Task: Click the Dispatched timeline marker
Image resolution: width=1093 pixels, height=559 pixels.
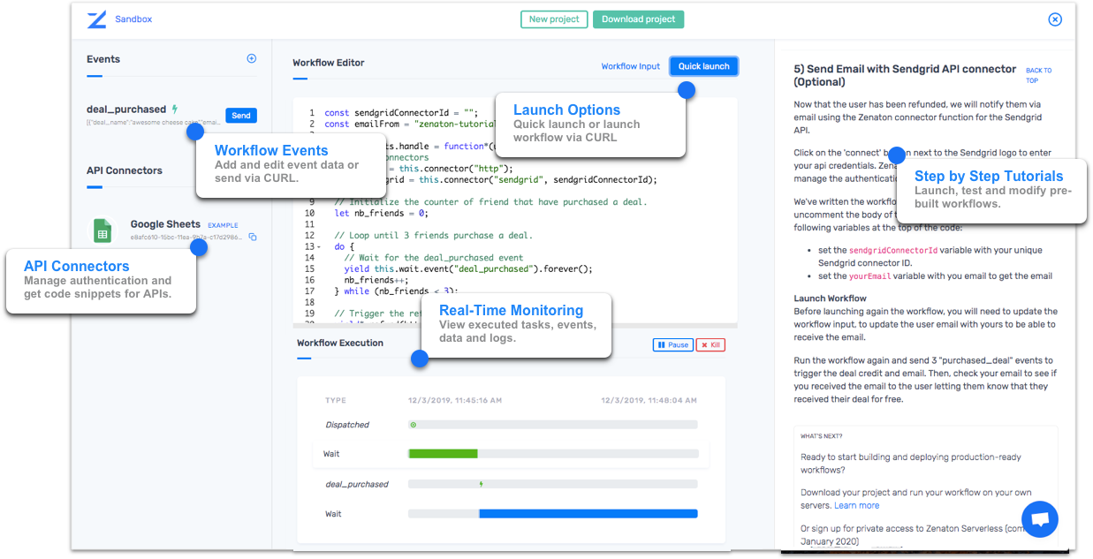Action: [x=413, y=425]
